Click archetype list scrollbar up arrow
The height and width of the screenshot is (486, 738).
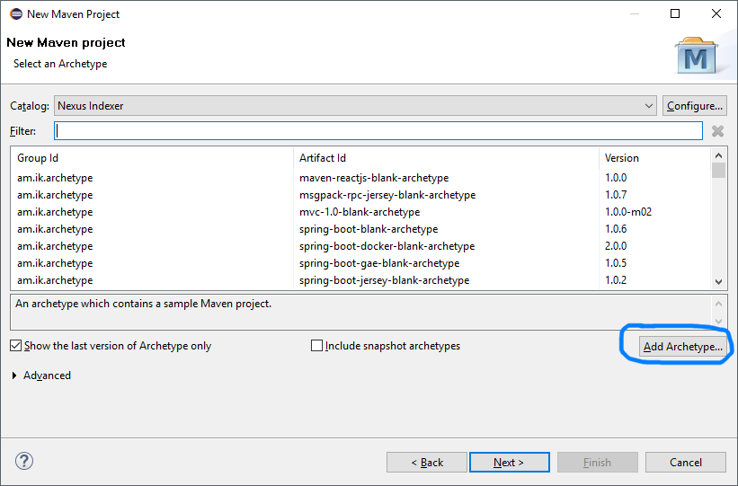tap(718, 155)
